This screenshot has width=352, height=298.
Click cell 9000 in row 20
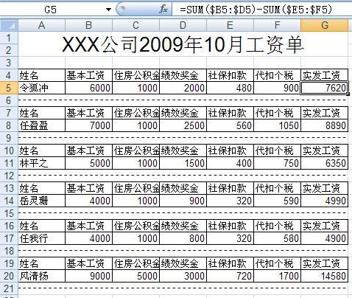(x=88, y=276)
